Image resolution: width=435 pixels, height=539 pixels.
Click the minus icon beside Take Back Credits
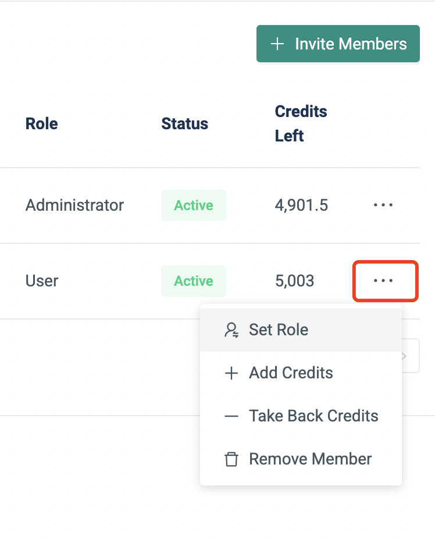pos(231,416)
